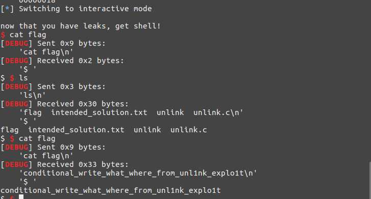This screenshot has width=371, height=199.
Task: Click the quoted 'ls\n' sent-bytes string
Action: coord(33,95)
